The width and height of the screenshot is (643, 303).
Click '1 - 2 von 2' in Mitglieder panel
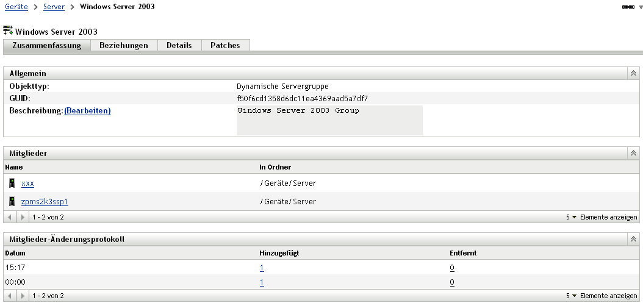[48, 217]
